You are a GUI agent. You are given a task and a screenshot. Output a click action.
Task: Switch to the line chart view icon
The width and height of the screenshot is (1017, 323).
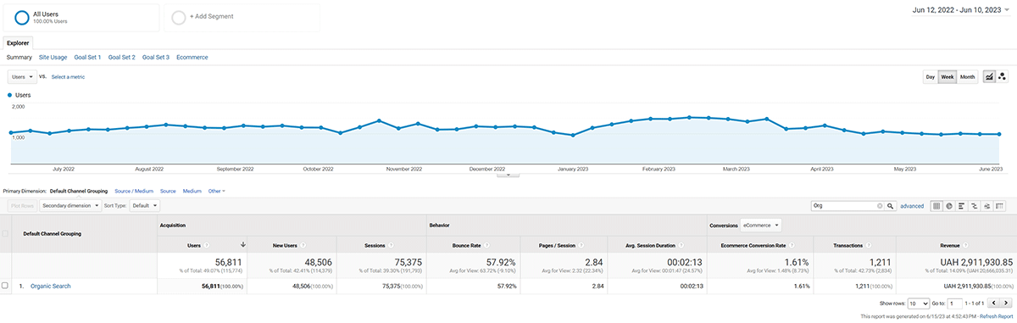tap(988, 76)
